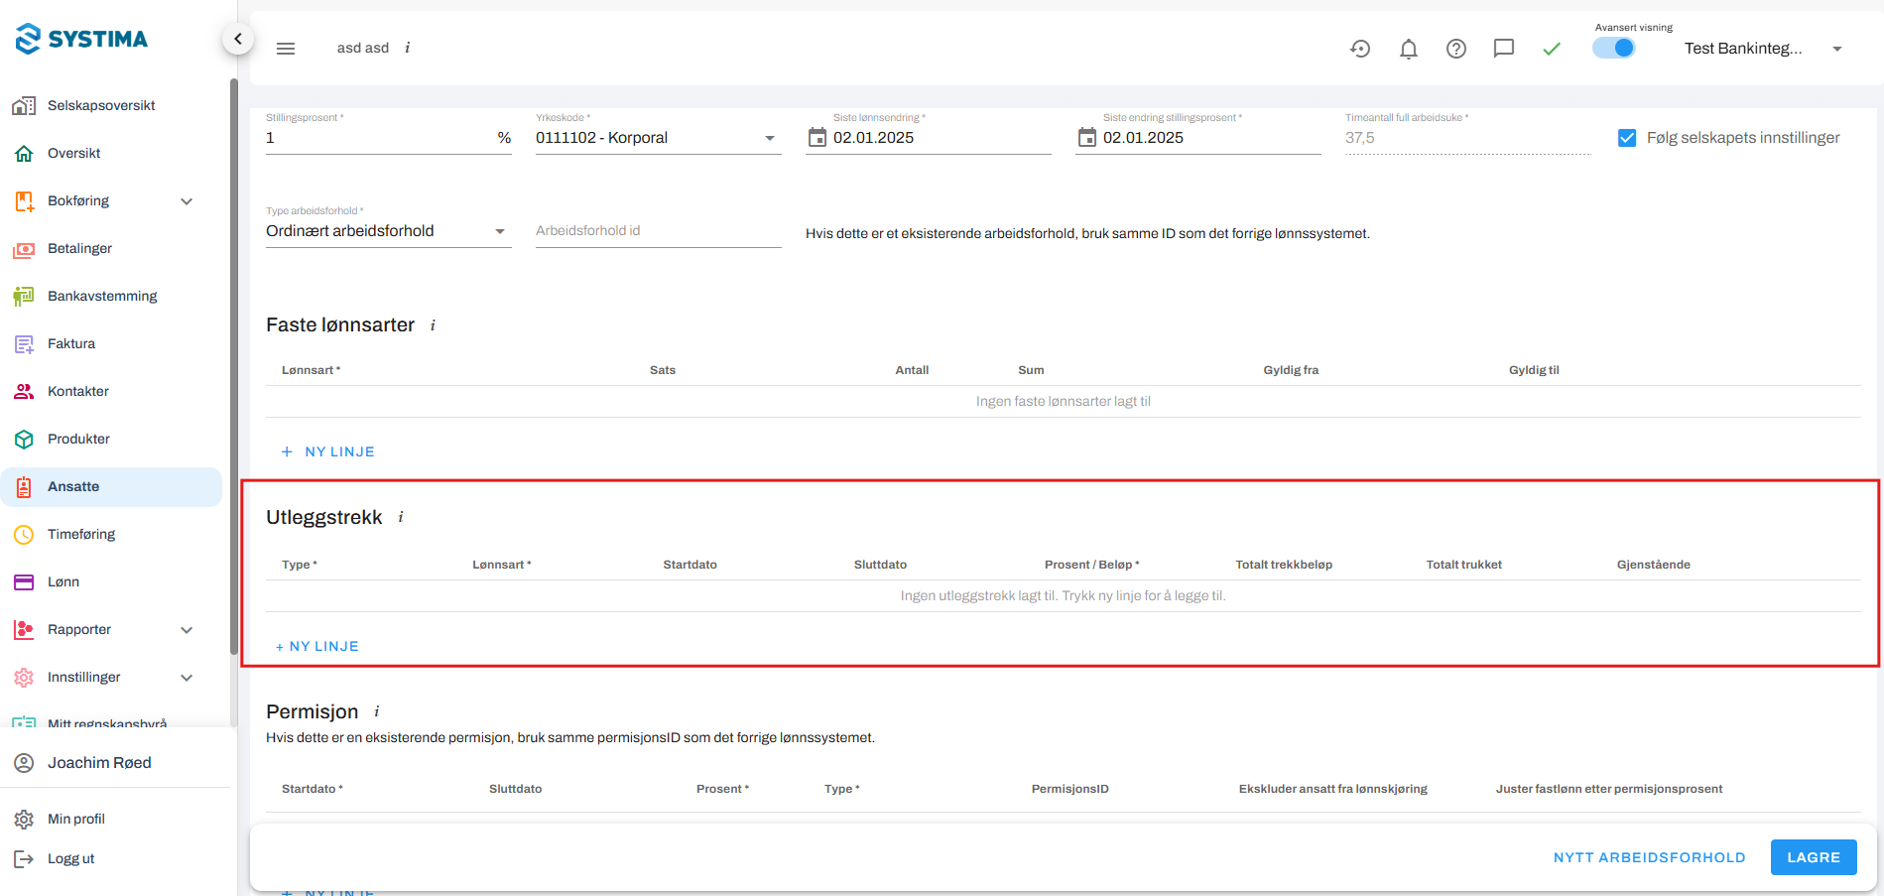The image size is (1884, 896).
Task: Click the Systima logo
Action: tap(81, 39)
